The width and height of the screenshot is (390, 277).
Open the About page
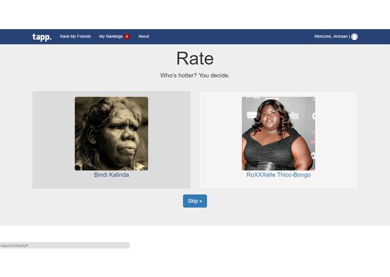[144, 36]
